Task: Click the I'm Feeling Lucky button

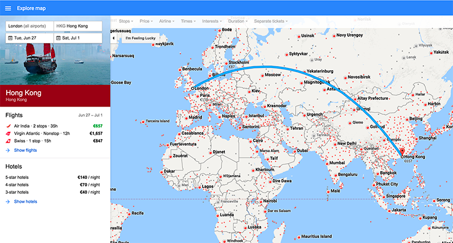Action: [140, 38]
